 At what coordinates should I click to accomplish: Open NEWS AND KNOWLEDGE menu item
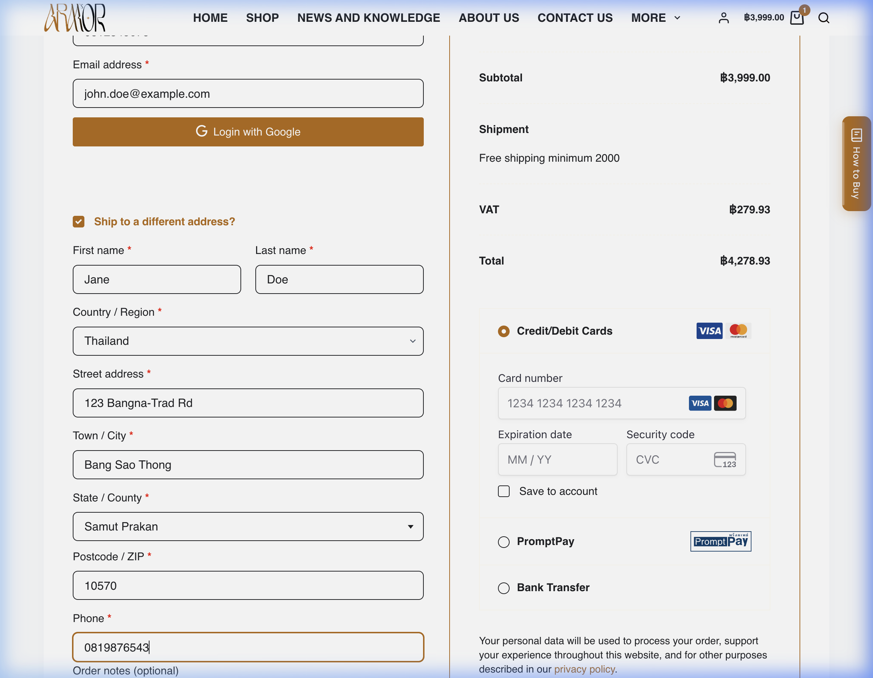click(x=368, y=18)
